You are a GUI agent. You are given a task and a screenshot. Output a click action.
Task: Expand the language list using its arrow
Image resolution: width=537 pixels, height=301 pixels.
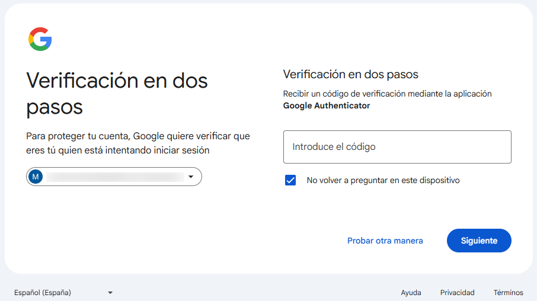[110, 293]
